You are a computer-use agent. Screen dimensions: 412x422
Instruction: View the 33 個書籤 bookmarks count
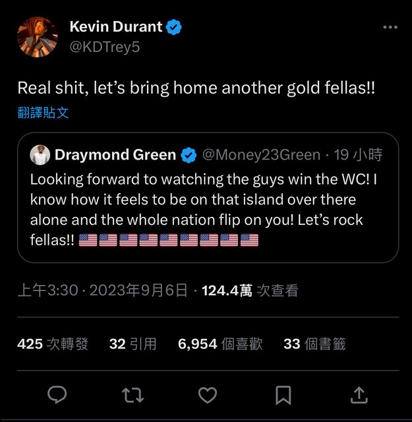pyautogui.click(x=314, y=344)
